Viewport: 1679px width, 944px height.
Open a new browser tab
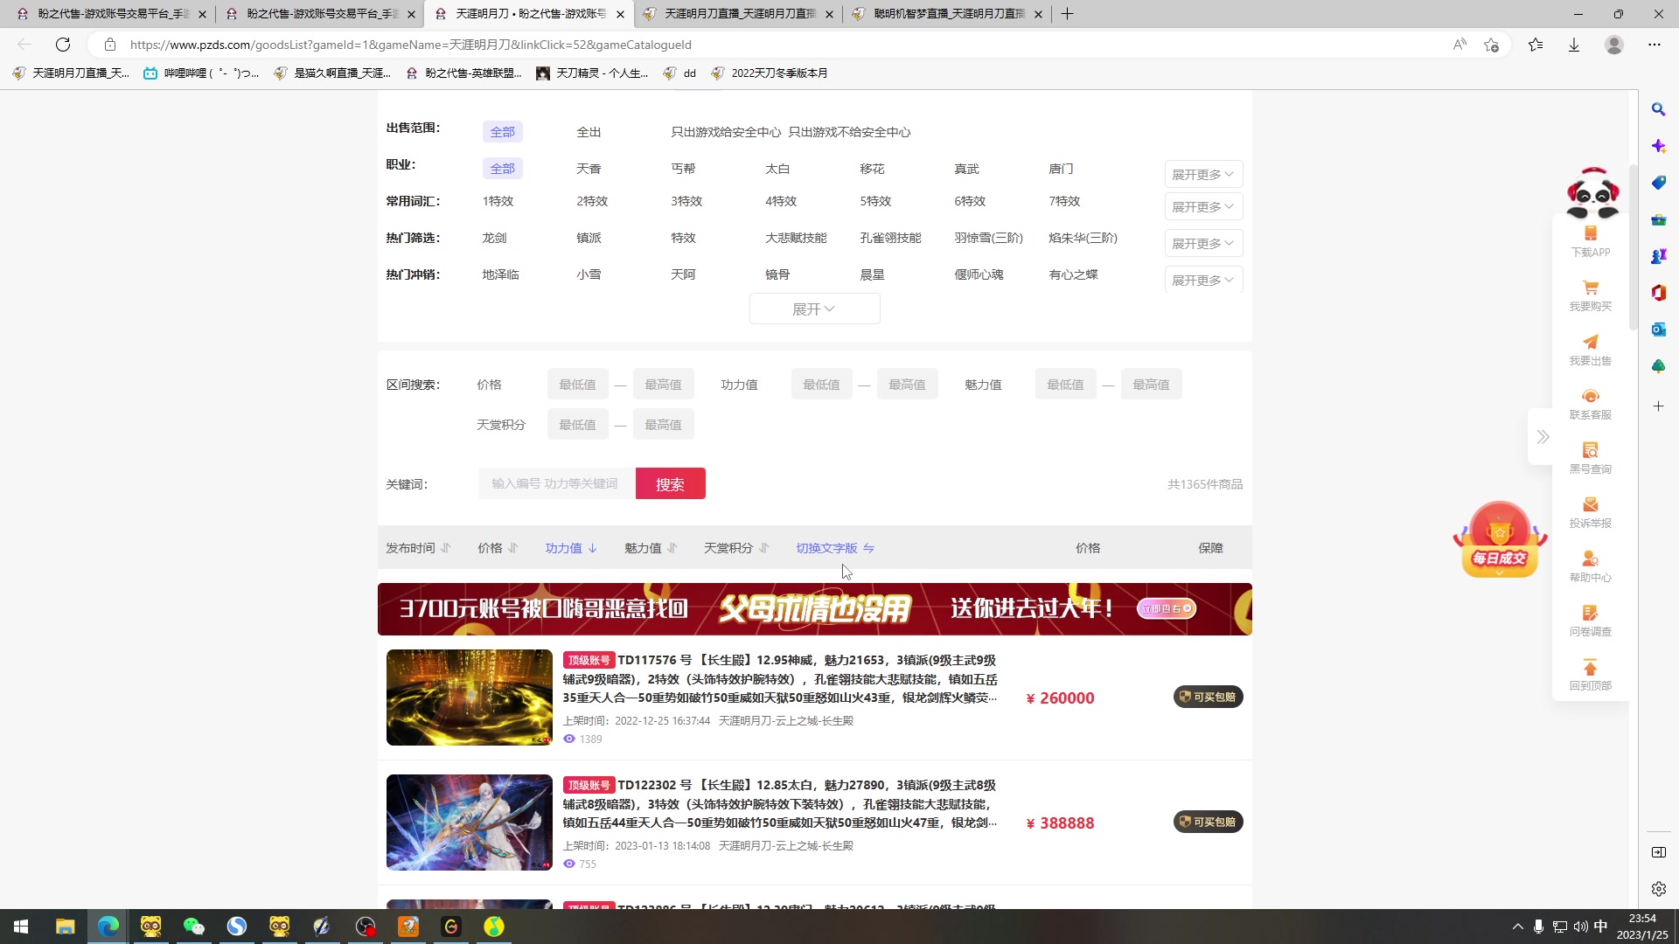point(1067,14)
